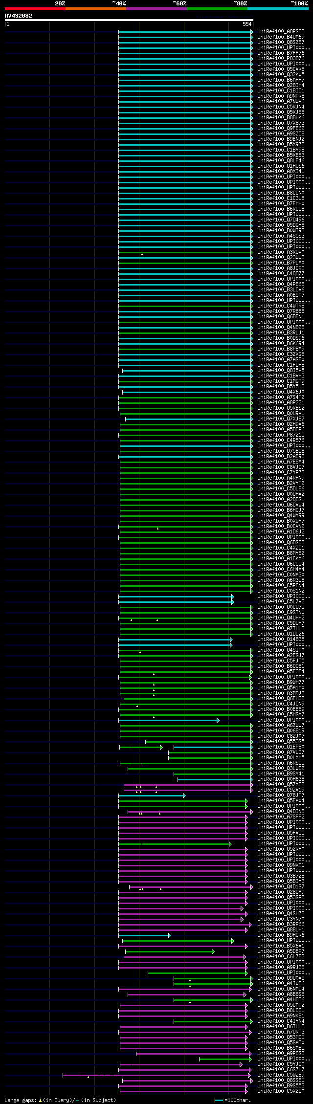Open hit UniRef100_B4QA69
This screenshot has height=1104, width=313.
pyautogui.click(x=281, y=37)
